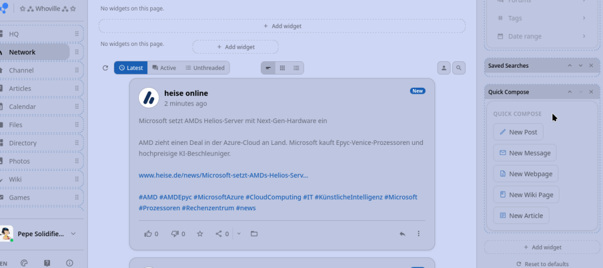Click the Pepe Solidifie profile avatar
603x268 pixels.
(6, 234)
